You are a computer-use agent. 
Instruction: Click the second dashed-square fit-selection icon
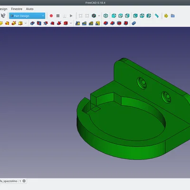[87, 16]
